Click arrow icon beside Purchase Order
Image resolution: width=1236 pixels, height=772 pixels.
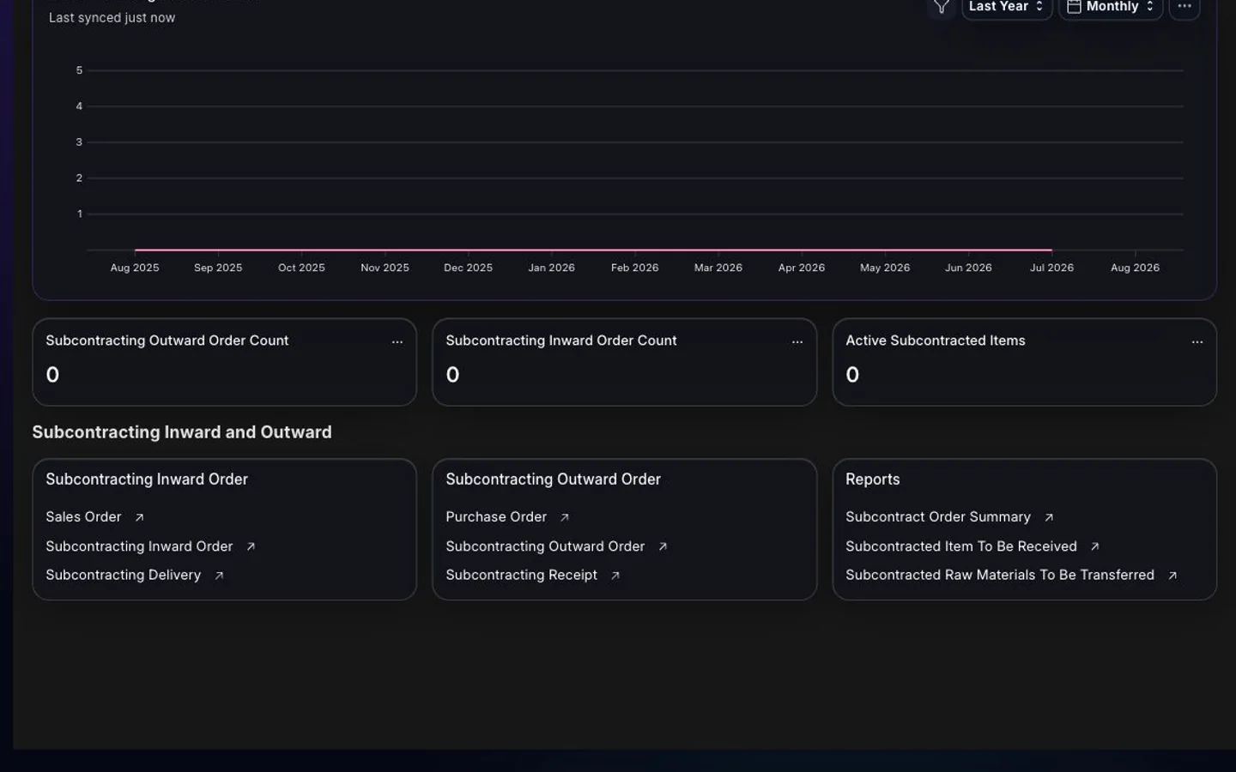point(565,517)
